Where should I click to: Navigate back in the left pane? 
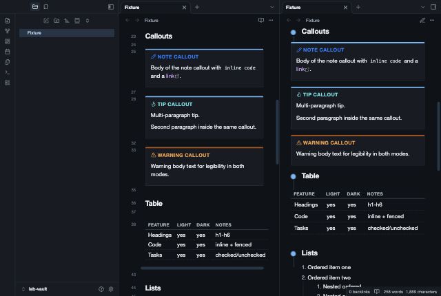click(127, 20)
